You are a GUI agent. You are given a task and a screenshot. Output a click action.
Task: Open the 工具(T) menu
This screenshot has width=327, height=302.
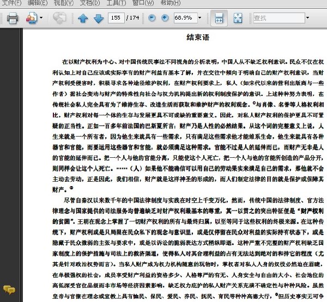(x=116, y=3)
